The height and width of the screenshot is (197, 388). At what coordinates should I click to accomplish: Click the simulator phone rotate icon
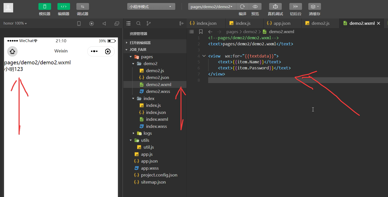(x=79, y=24)
